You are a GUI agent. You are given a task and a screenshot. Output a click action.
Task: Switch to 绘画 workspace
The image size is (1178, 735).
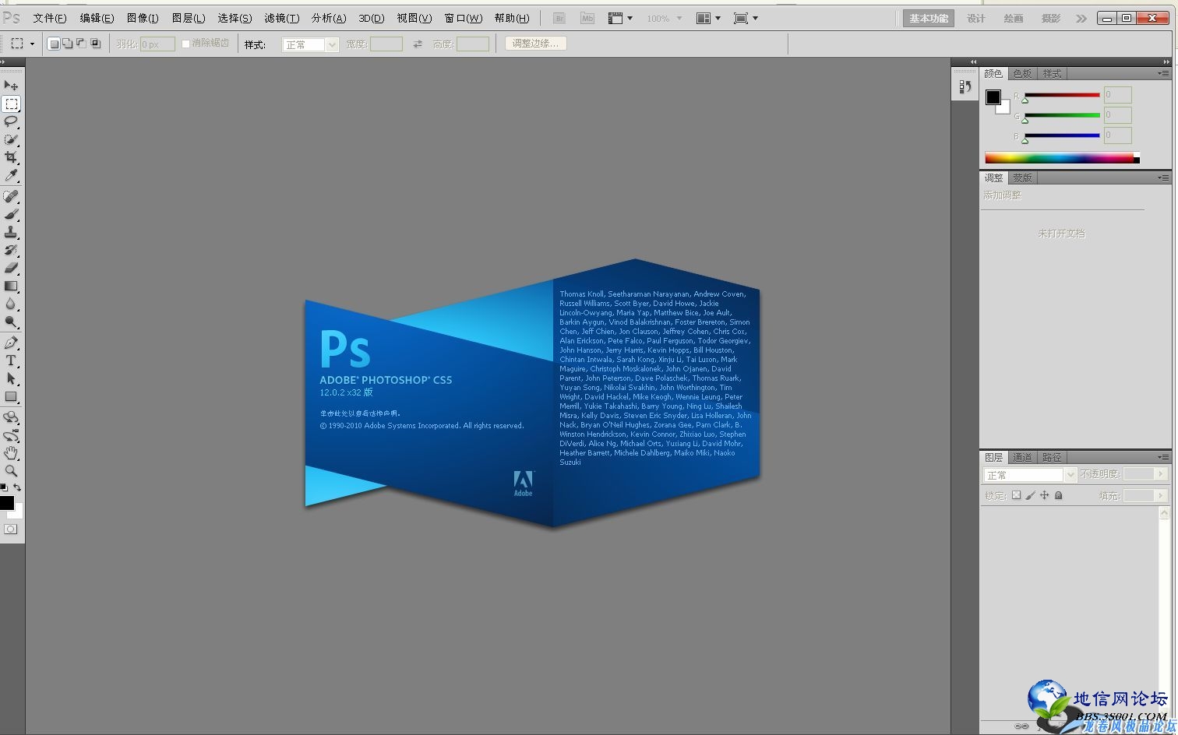[1014, 18]
